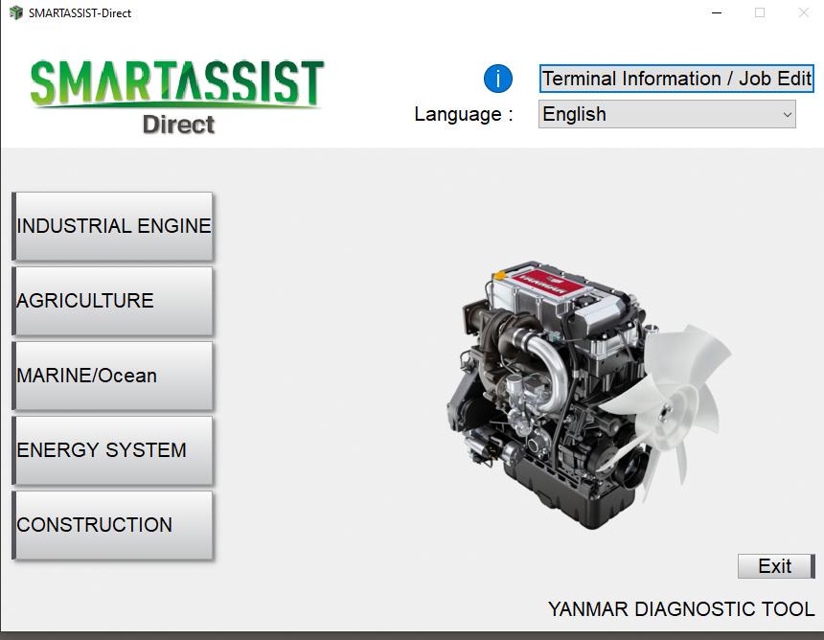This screenshot has width=824, height=640.
Task: Open the CONSTRUCTION category
Action: tap(112, 525)
